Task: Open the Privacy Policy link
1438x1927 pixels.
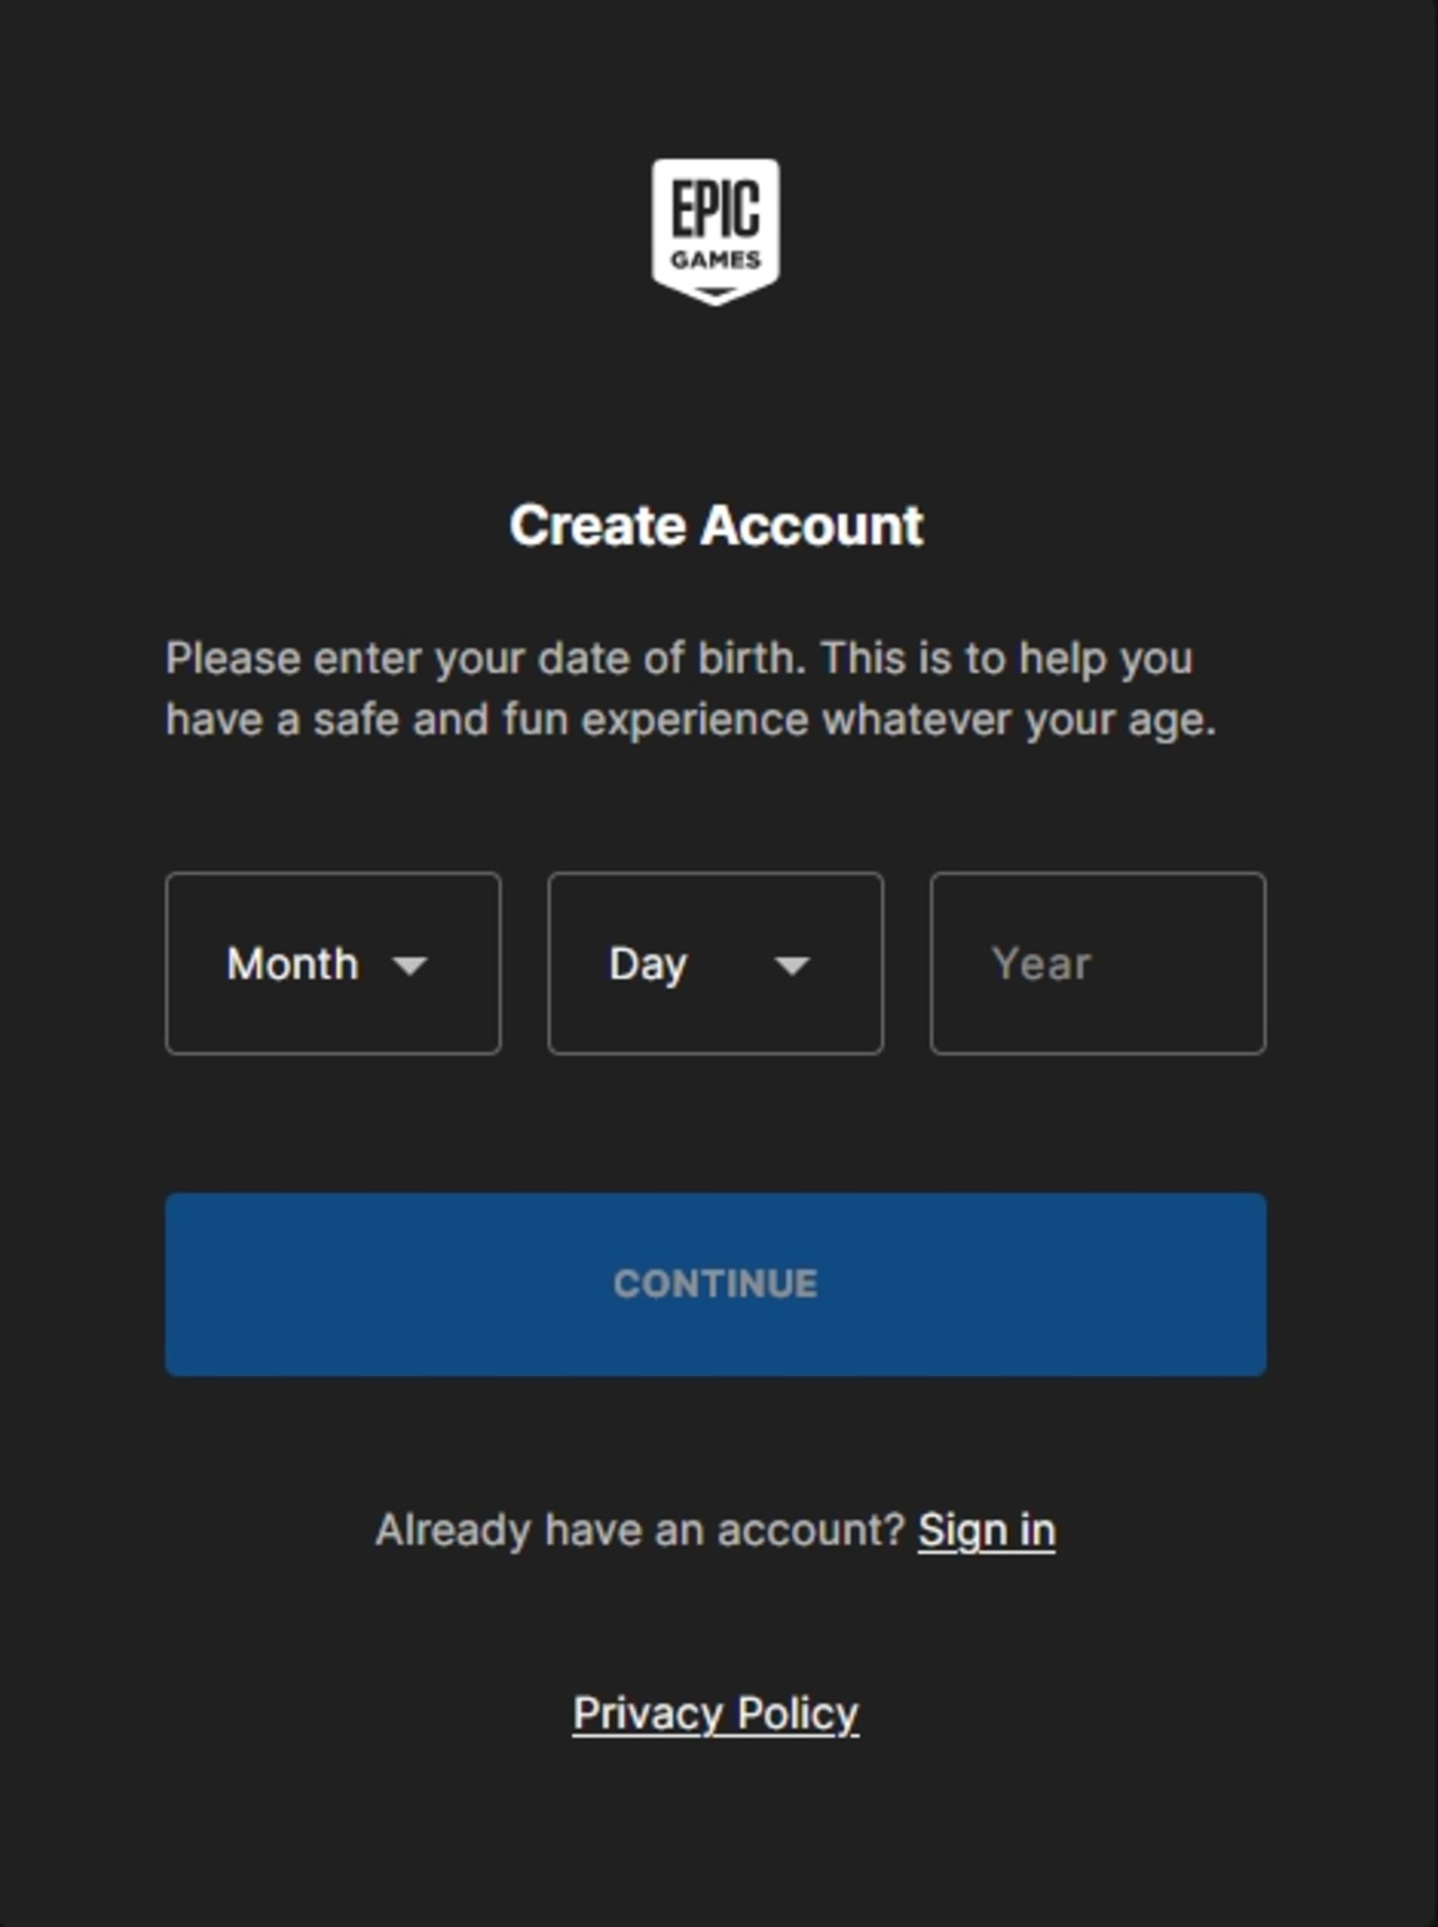Action: [715, 1713]
